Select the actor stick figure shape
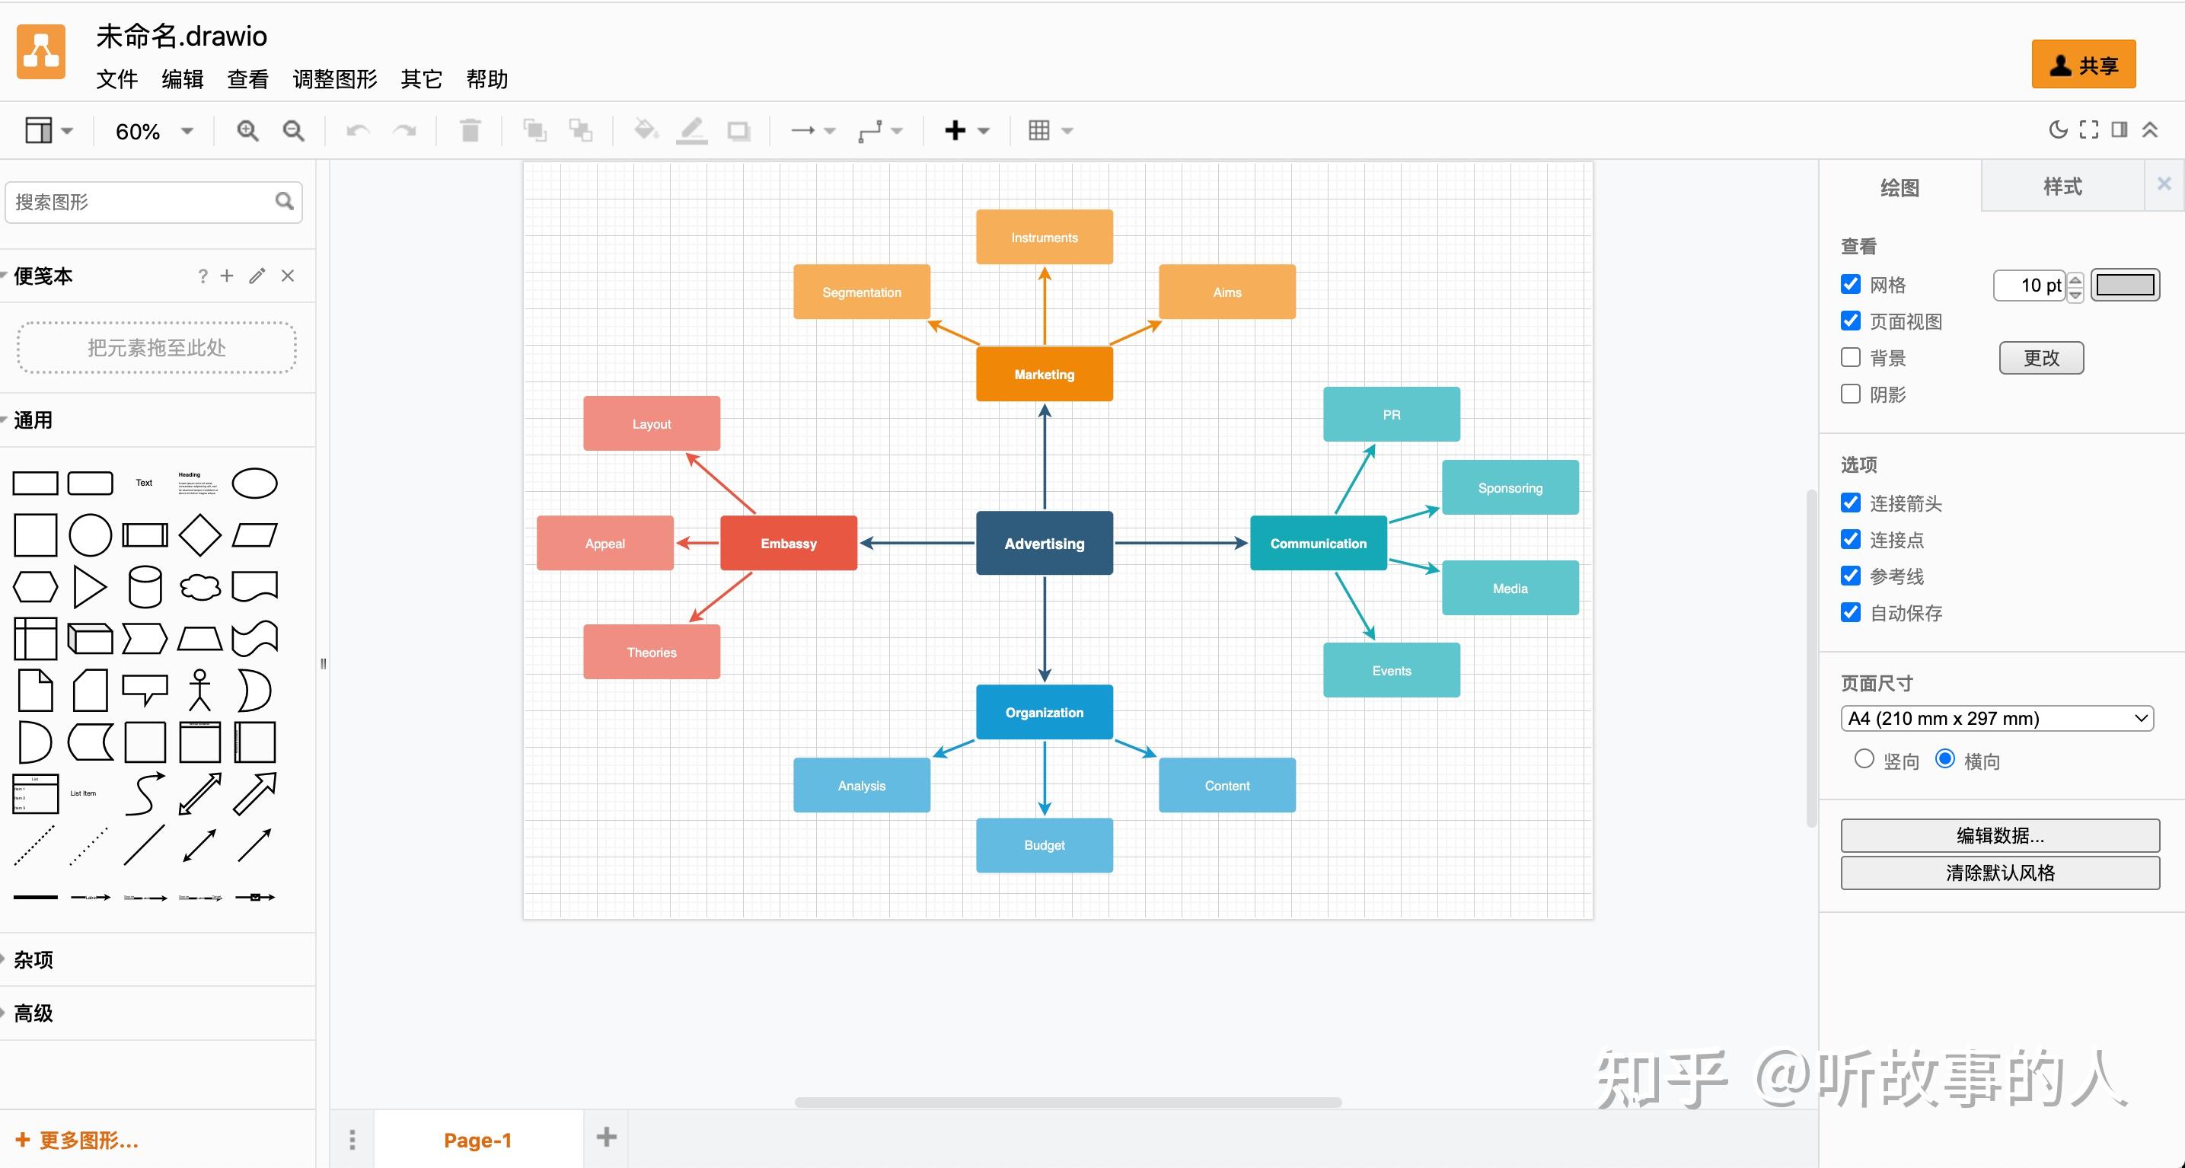The image size is (2185, 1168). [200, 690]
